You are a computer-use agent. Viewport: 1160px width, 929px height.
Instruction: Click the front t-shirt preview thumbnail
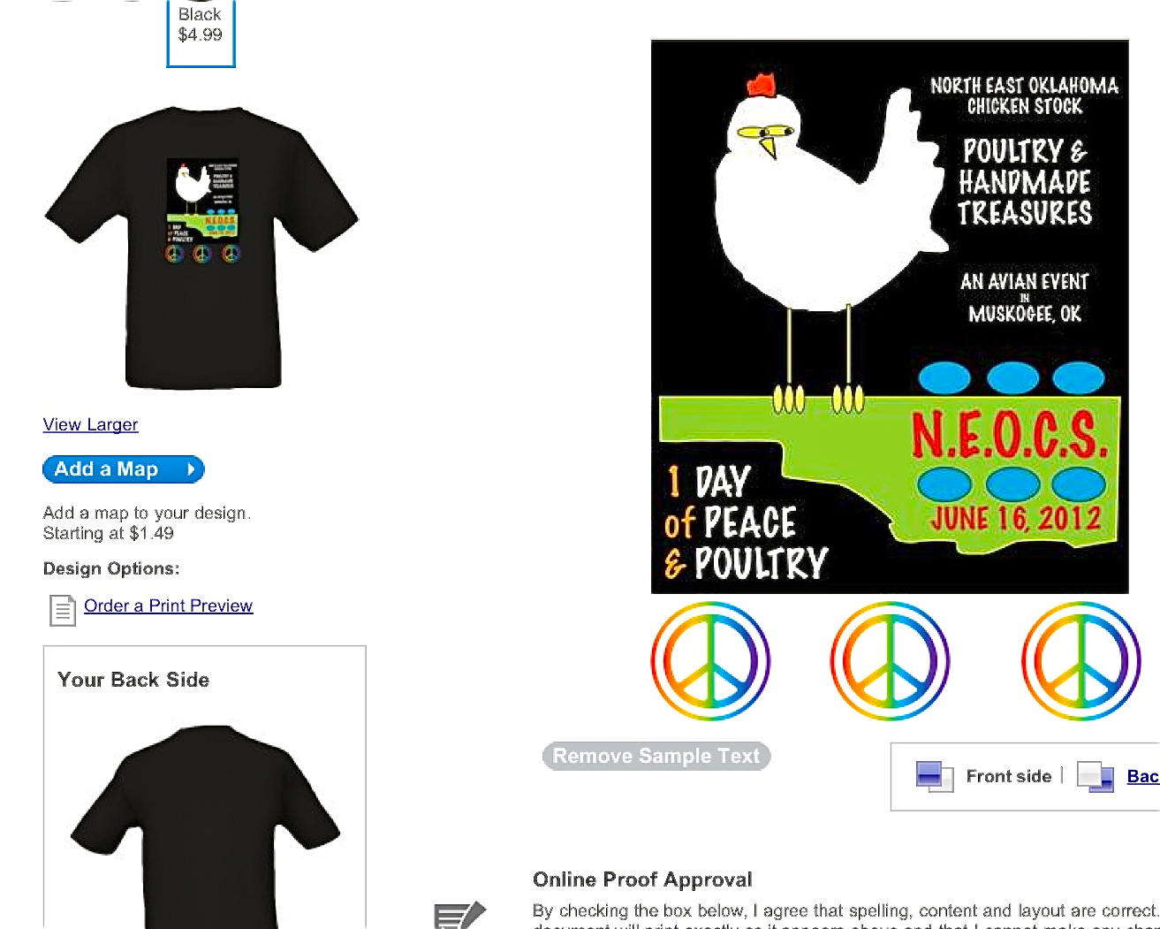coord(201,248)
